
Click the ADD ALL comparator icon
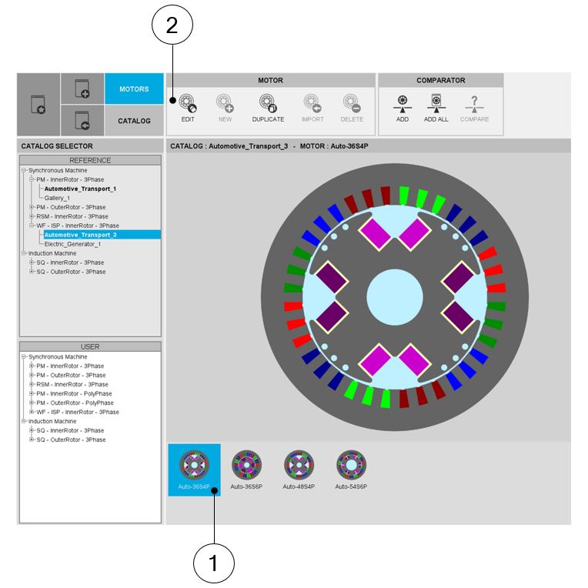pos(436,103)
